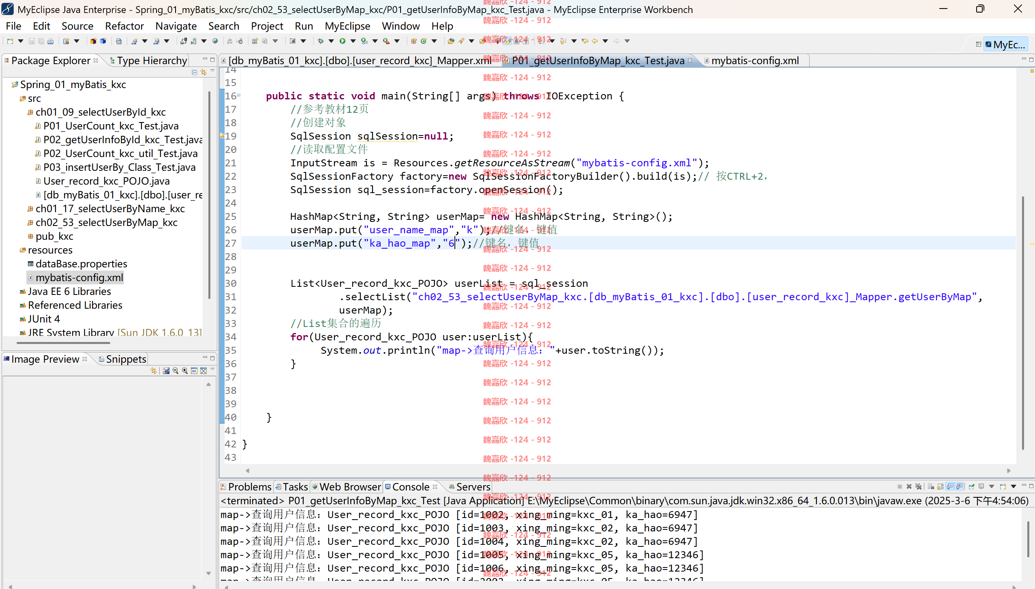Image resolution: width=1035 pixels, height=589 pixels.
Task: Run the program with green Run icon
Action: (x=343, y=41)
